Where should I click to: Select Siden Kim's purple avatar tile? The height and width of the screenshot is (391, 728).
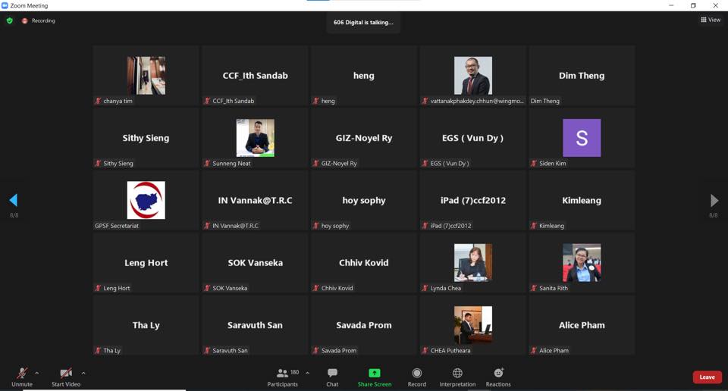coord(582,138)
